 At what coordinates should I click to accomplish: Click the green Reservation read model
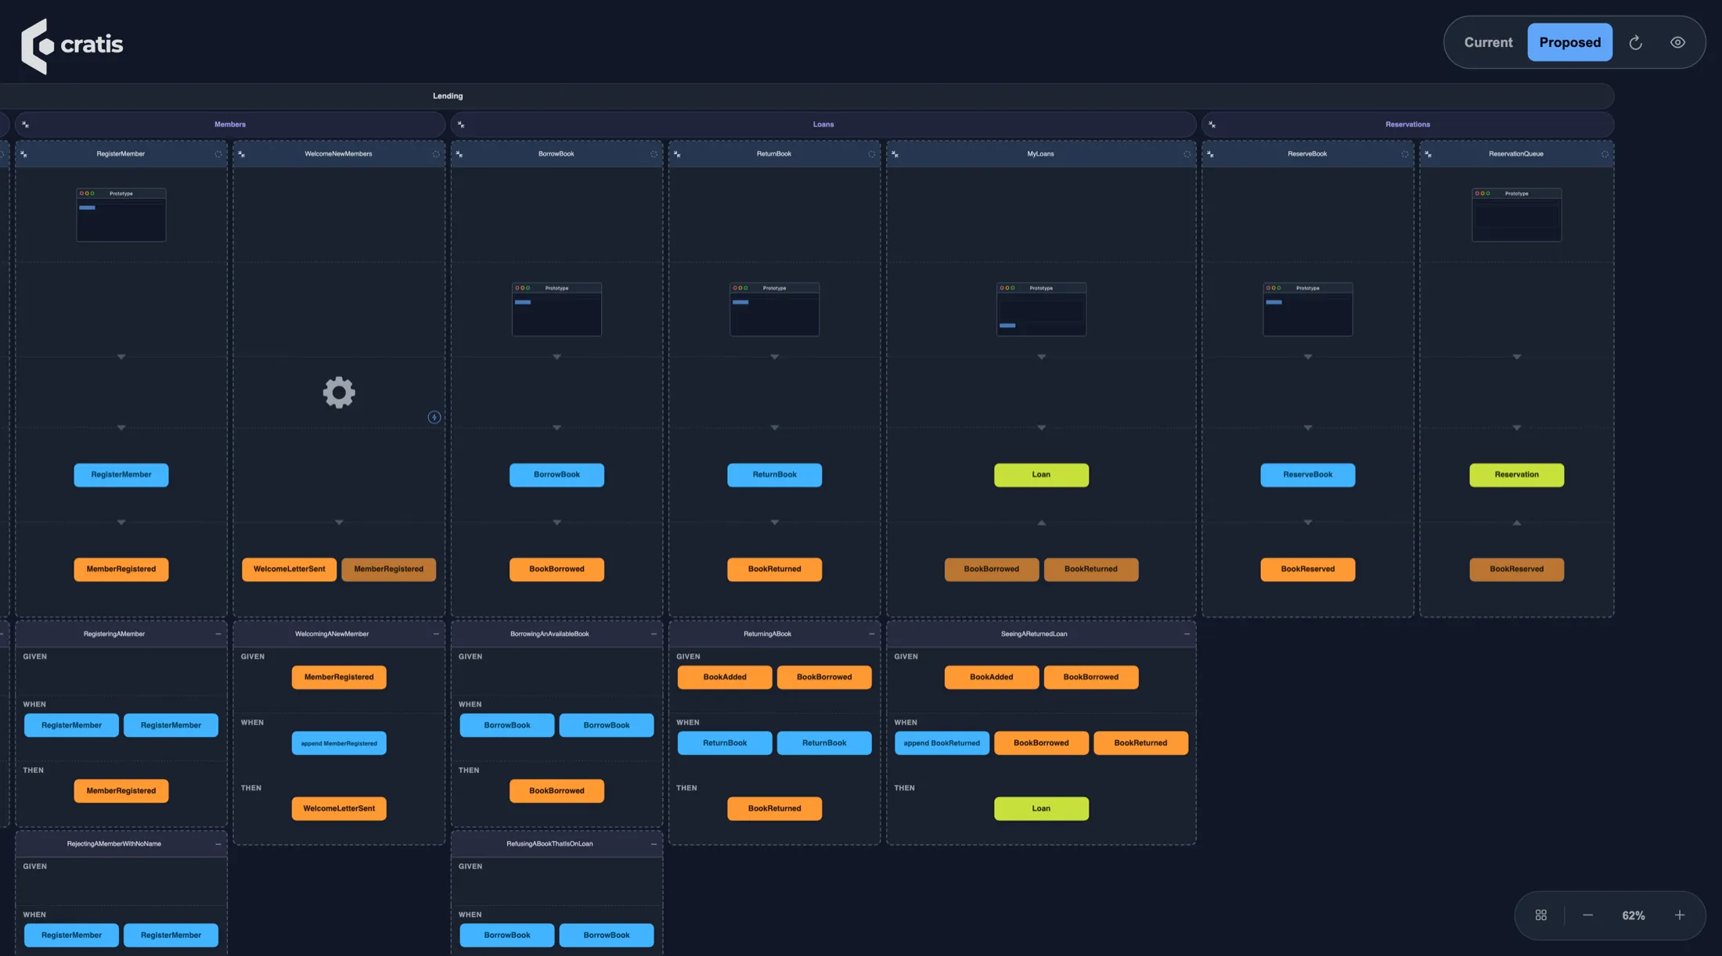[1516, 475]
